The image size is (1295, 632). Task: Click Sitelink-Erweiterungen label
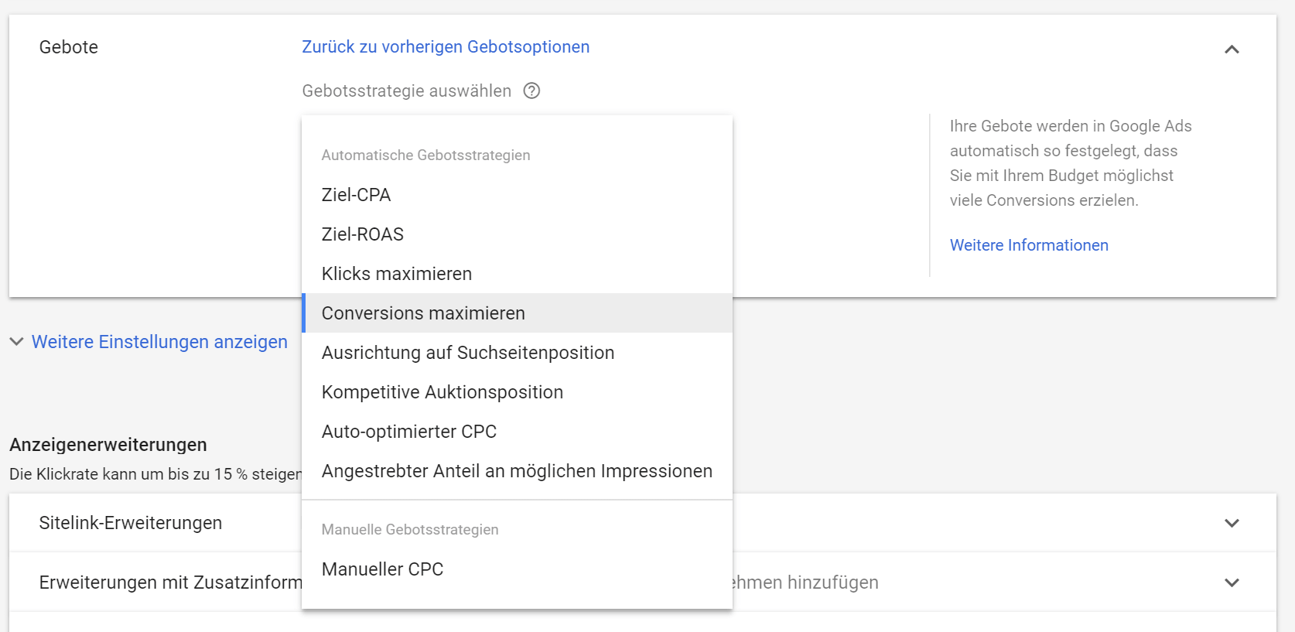tap(131, 523)
